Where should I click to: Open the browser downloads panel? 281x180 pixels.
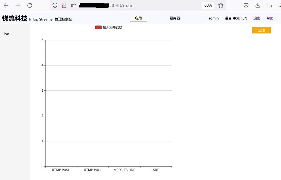click(258, 5)
